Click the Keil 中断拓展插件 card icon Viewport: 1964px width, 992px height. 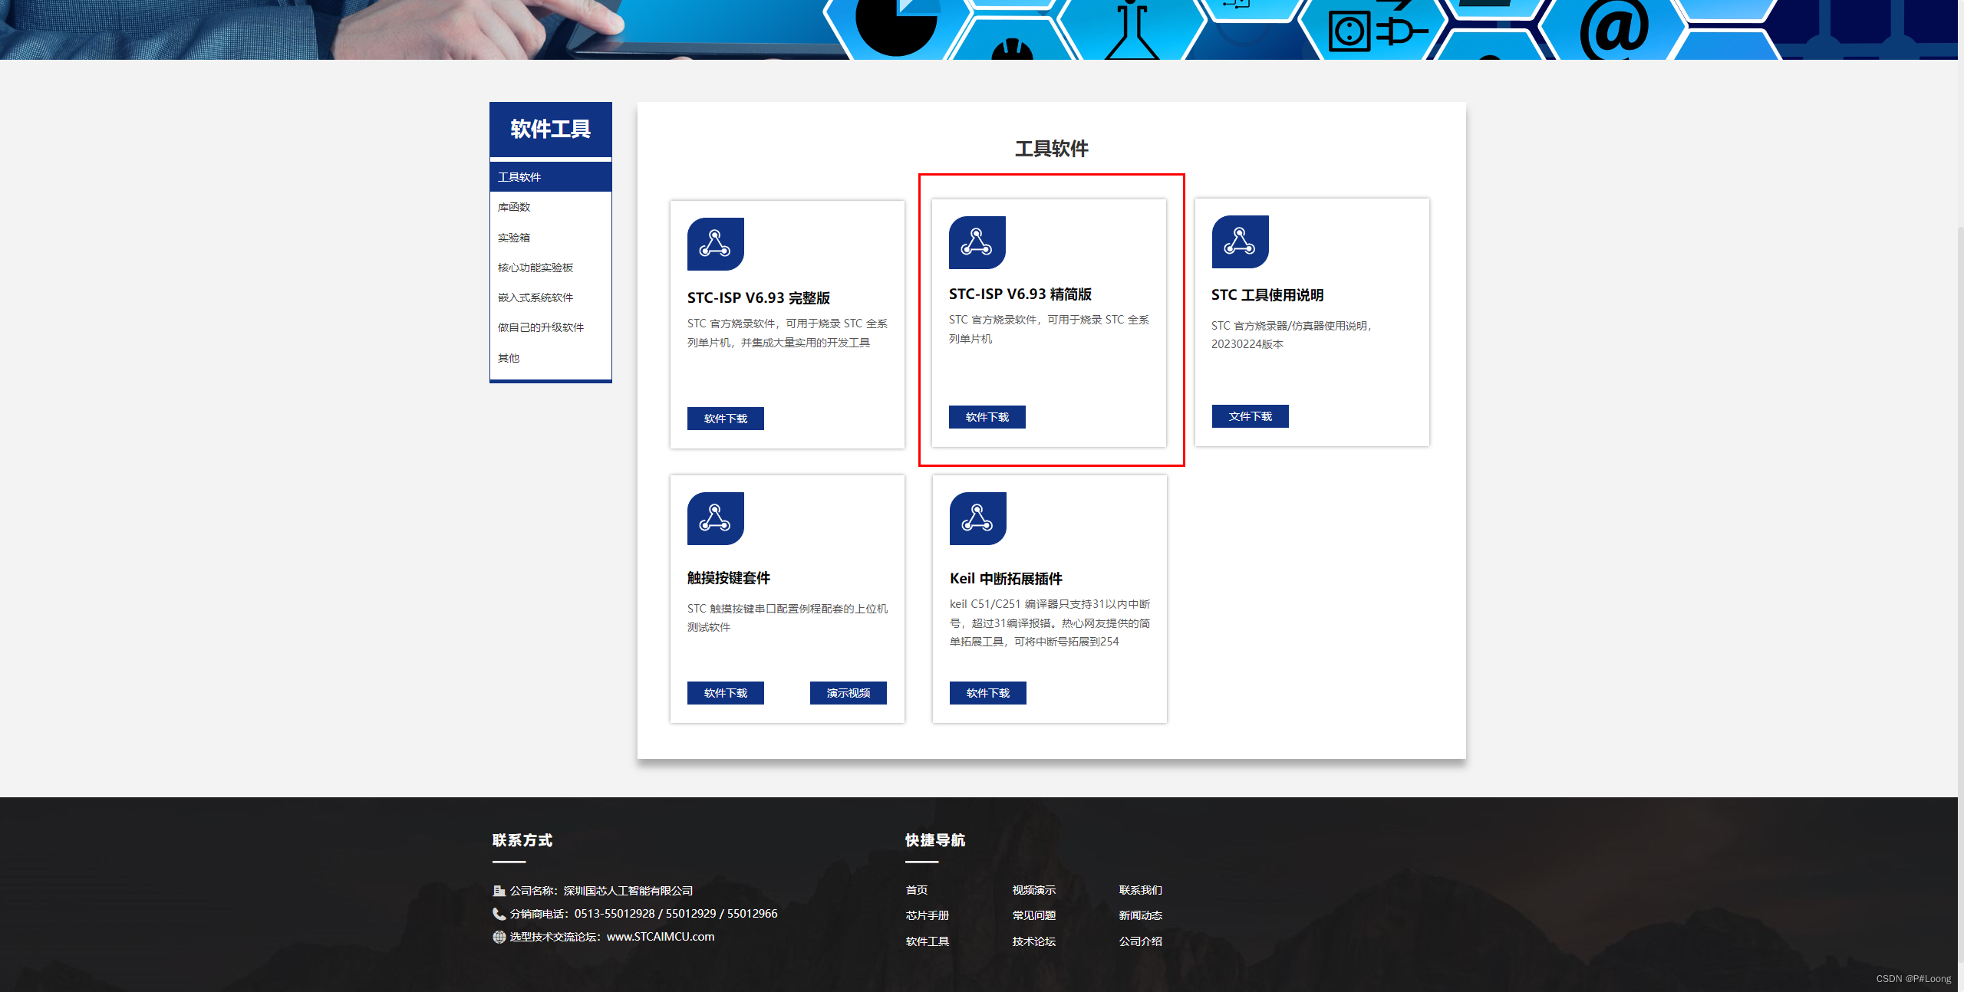click(977, 518)
